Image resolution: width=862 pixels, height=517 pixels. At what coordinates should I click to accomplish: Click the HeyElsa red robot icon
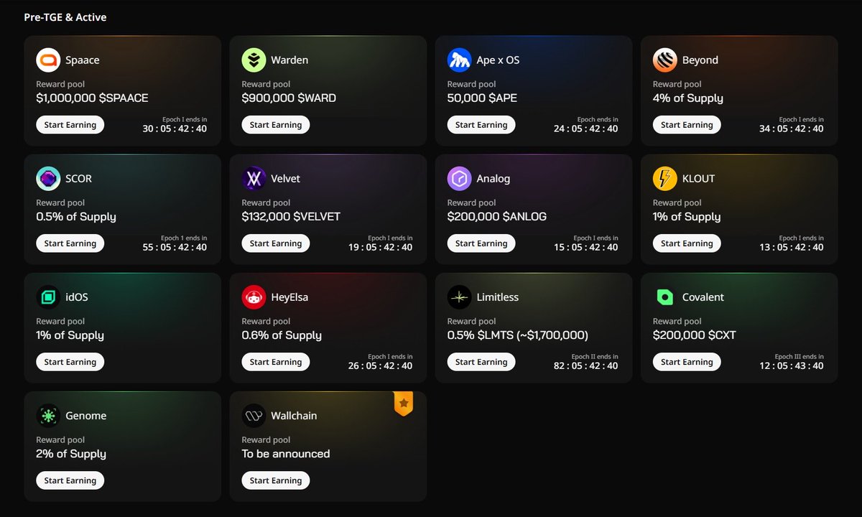pos(254,297)
